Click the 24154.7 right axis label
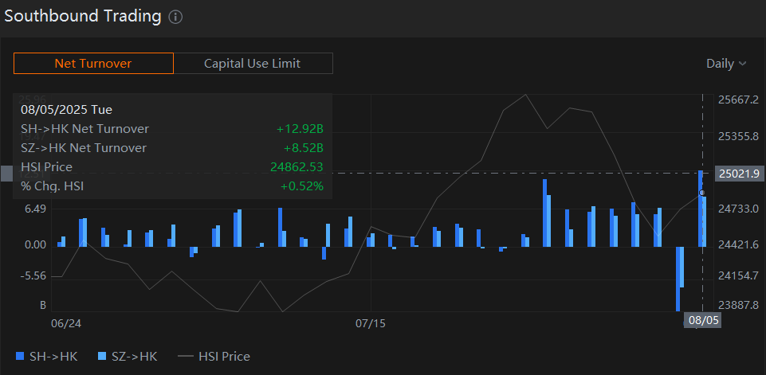766x375 pixels. [738, 276]
